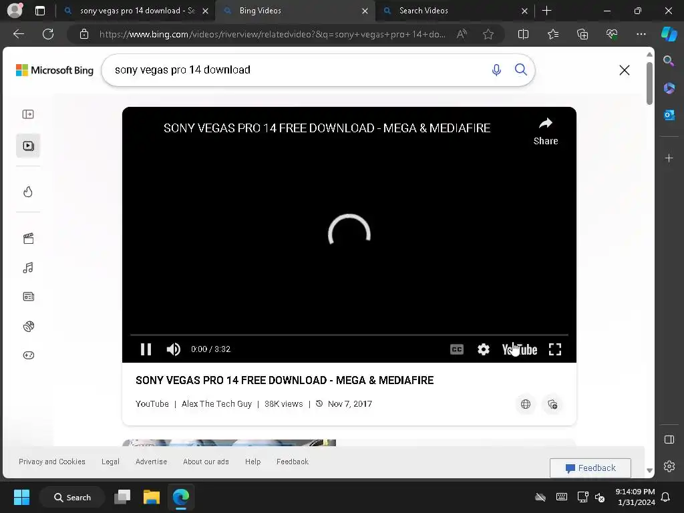Open video settings gear
The image size is (684, 513).
click(x=484, y=349)
